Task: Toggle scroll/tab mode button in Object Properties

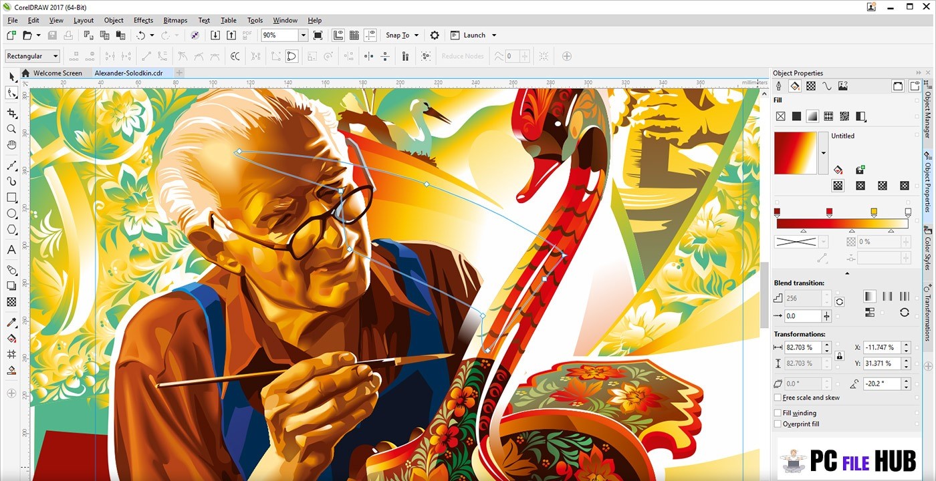Action: 898,86
